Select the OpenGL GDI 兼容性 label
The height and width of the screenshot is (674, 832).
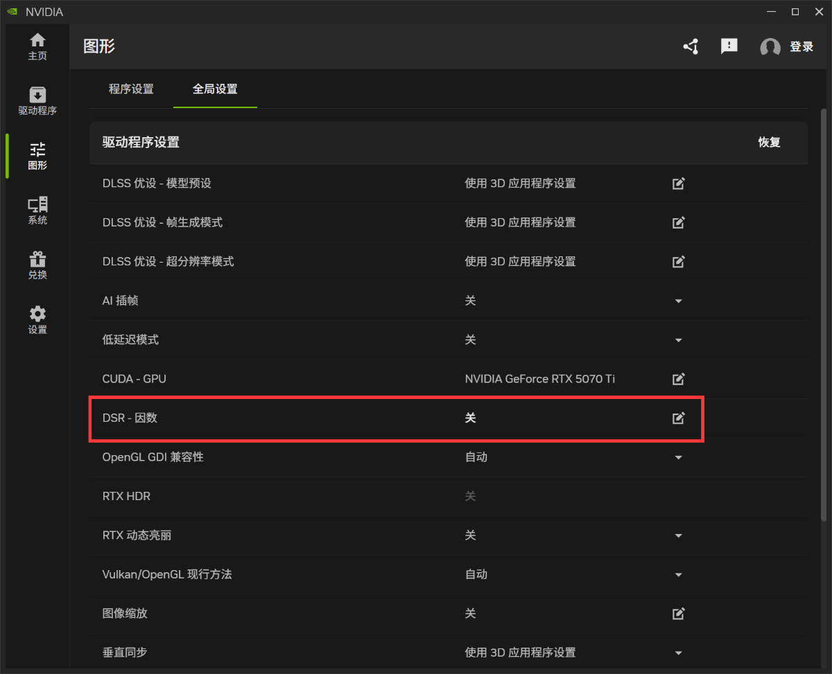pyautogui.click(x=153, y=457)
